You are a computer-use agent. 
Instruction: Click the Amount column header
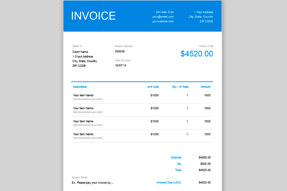(x=205, y=87)
